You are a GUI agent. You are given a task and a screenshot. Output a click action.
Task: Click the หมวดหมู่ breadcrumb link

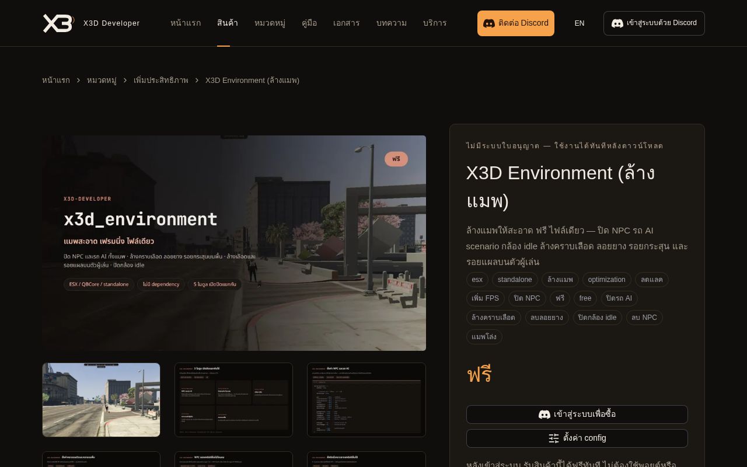pos(102,81)
